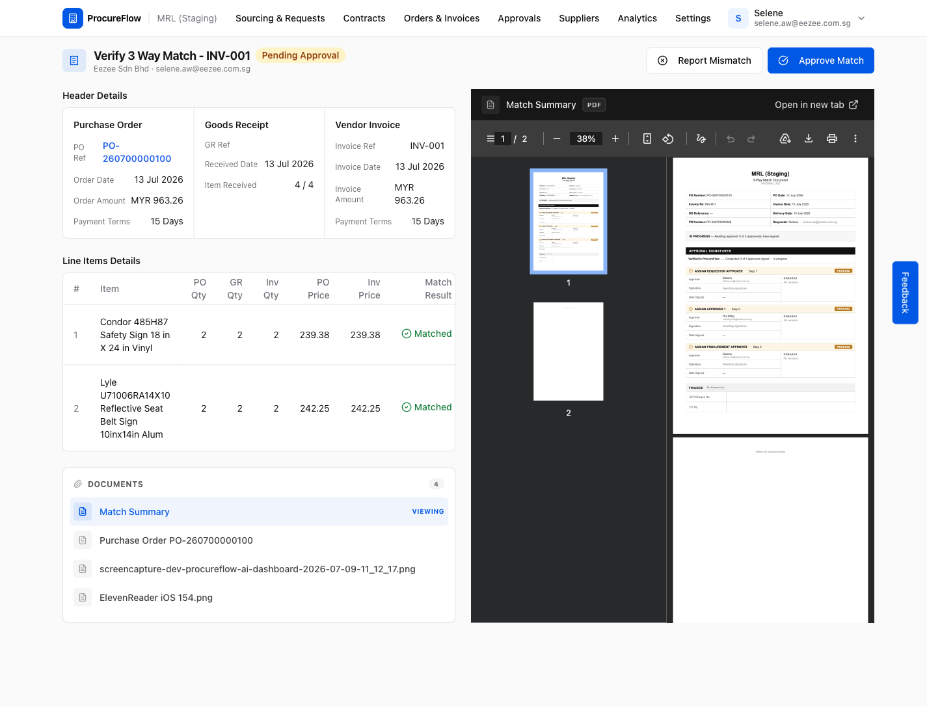Toggle the PDF sidebar menu icon
Viewport: 927px width, 716px height.
[490, 139]
